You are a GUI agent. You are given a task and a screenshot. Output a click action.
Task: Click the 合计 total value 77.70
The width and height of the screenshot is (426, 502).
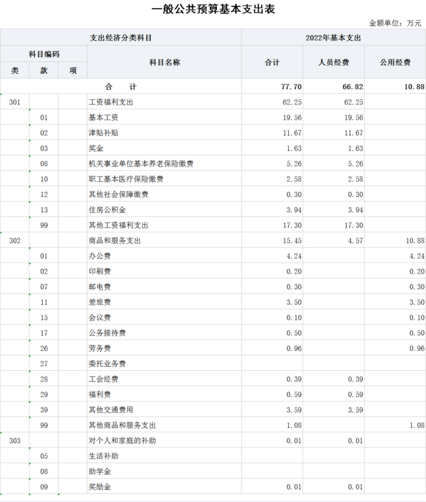coord(292,87)
